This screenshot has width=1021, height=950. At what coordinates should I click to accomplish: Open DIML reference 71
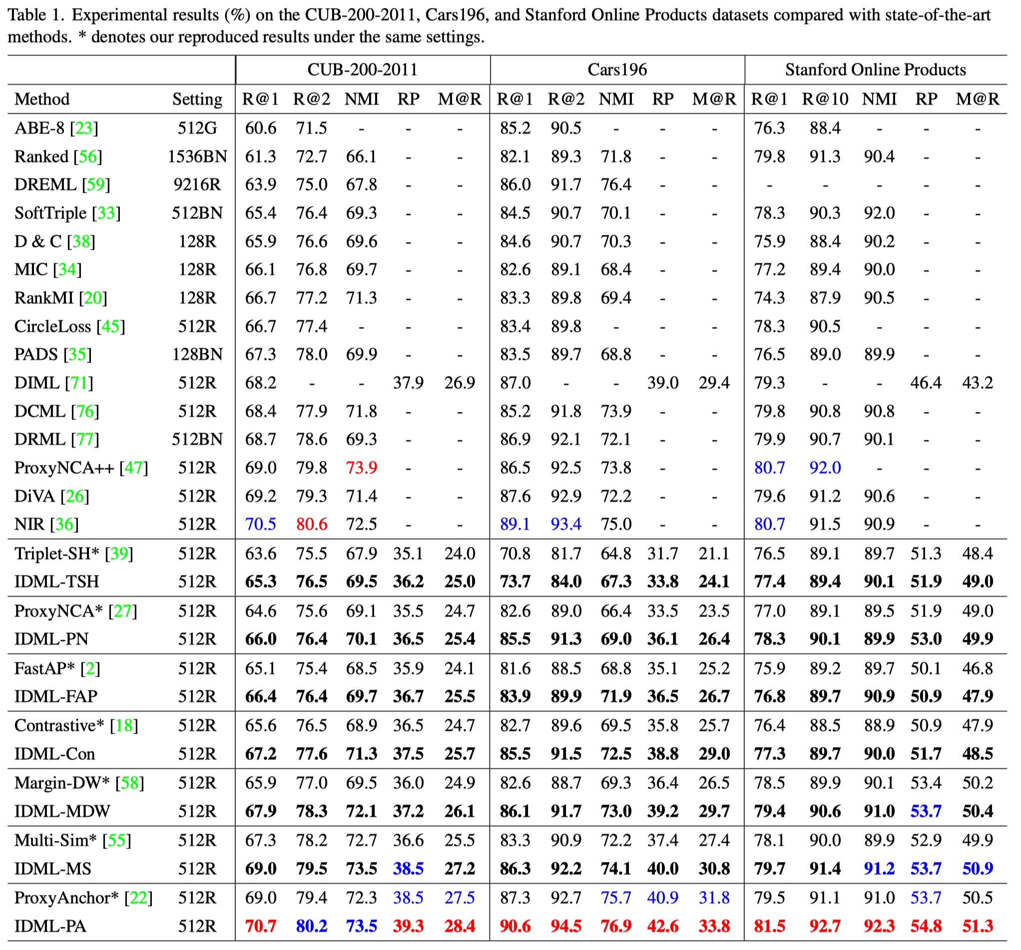point(79,383)
